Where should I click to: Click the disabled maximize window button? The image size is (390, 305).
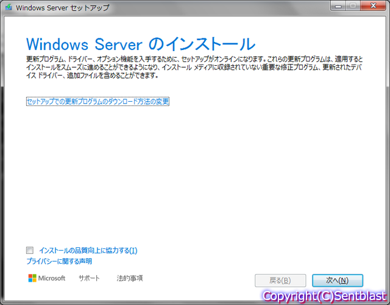click(353, 5)
